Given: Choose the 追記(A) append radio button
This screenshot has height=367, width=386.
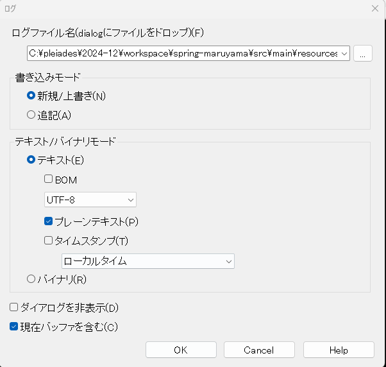Looking at the screenshot, I should 31,115.
